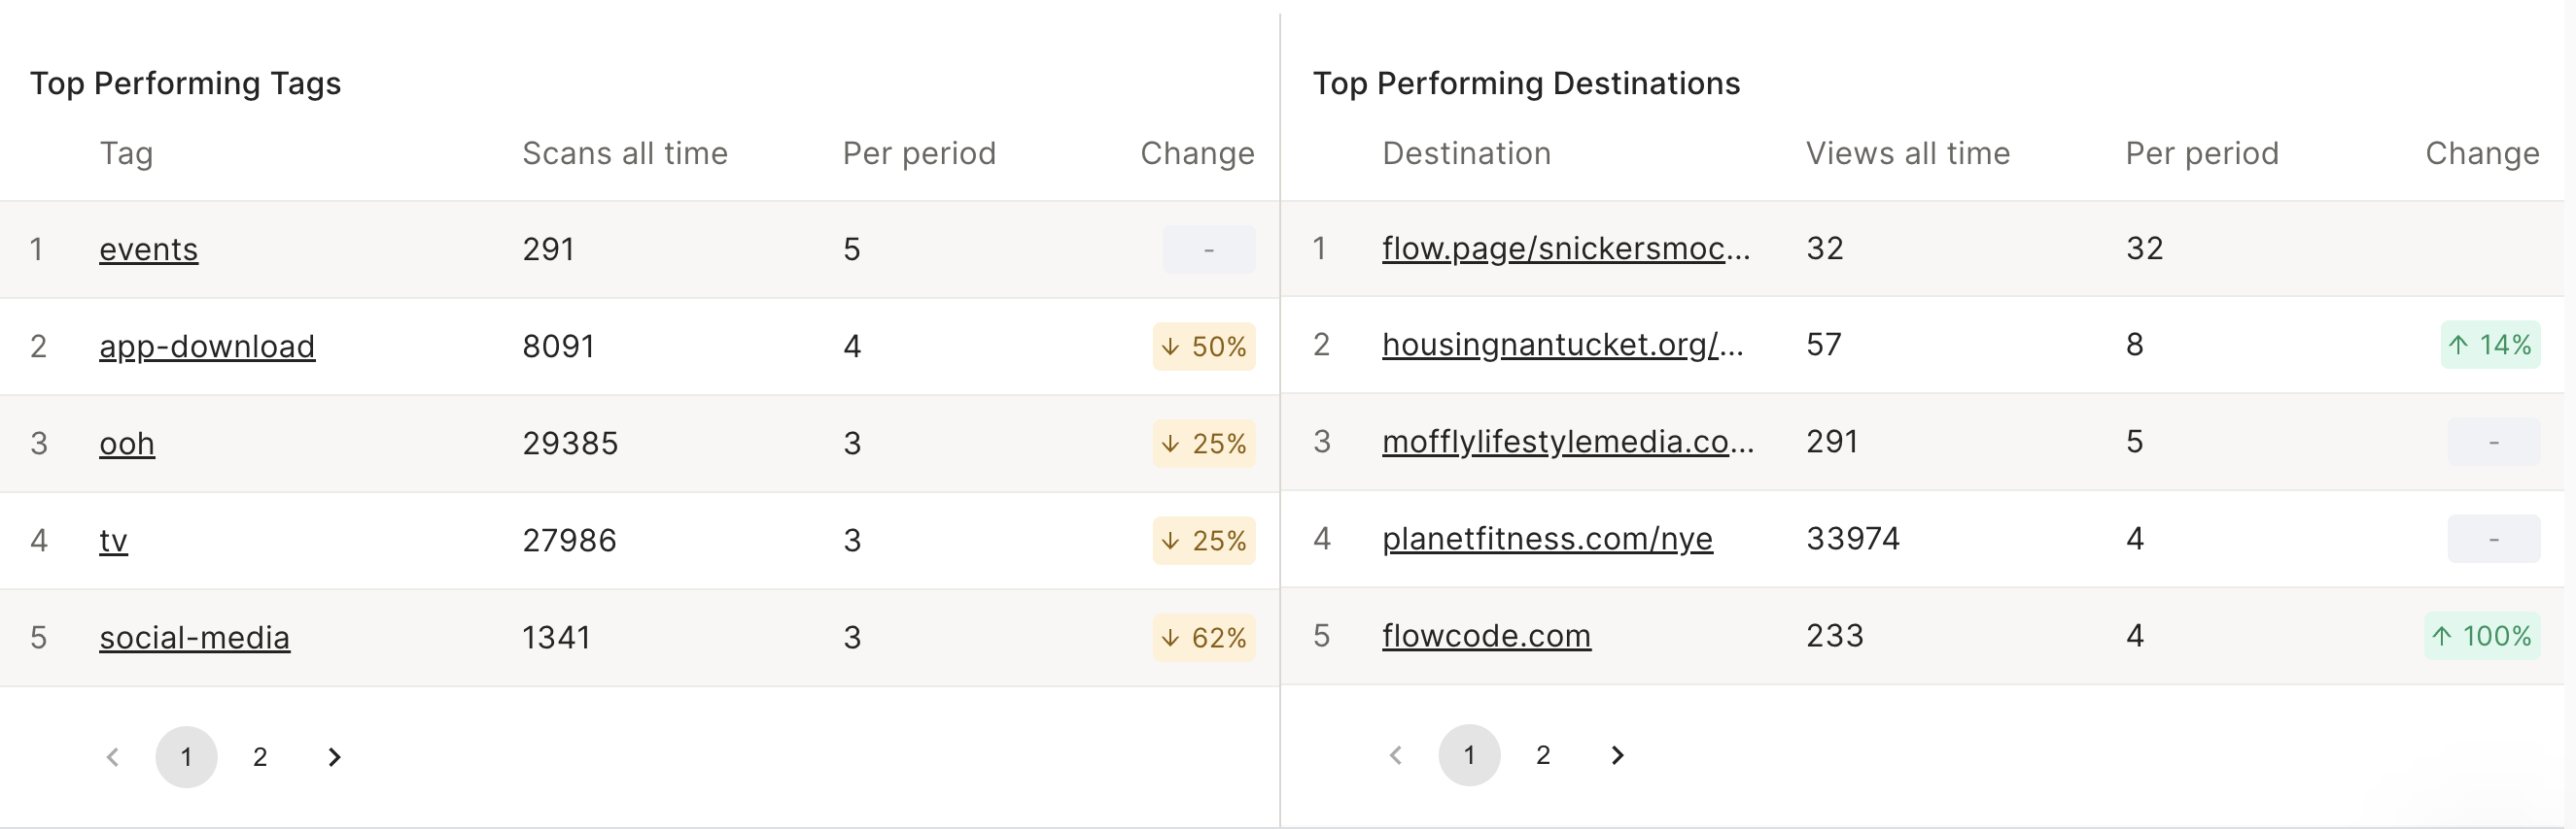The width and height of the screenshot is (2576, 829).
Task: Go to previous page of Top Performing Destinations
Action: click(1396, 756)
